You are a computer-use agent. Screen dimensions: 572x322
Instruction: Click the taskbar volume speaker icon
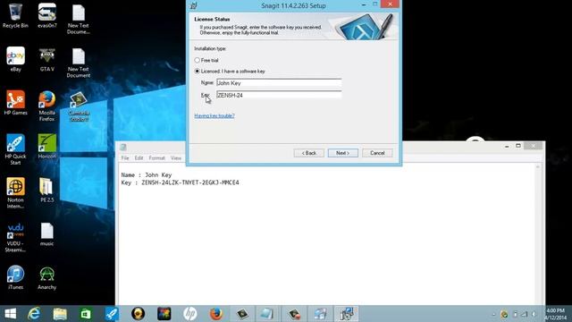(x=534, y=314)
